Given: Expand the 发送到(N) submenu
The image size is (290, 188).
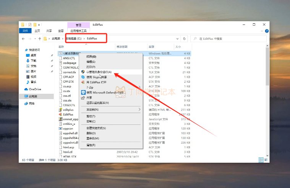Looking at the screenshot, I should (x=111, y=110).
